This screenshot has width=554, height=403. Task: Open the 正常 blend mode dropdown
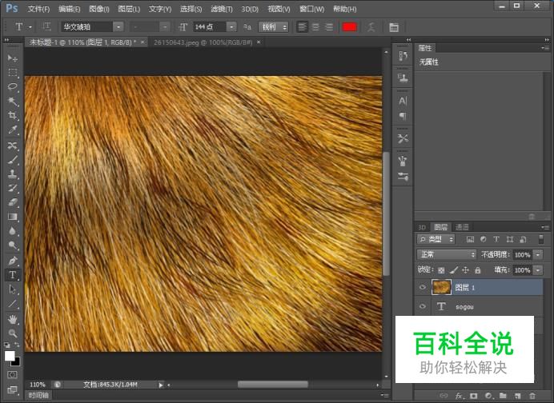tap(447, 254)
